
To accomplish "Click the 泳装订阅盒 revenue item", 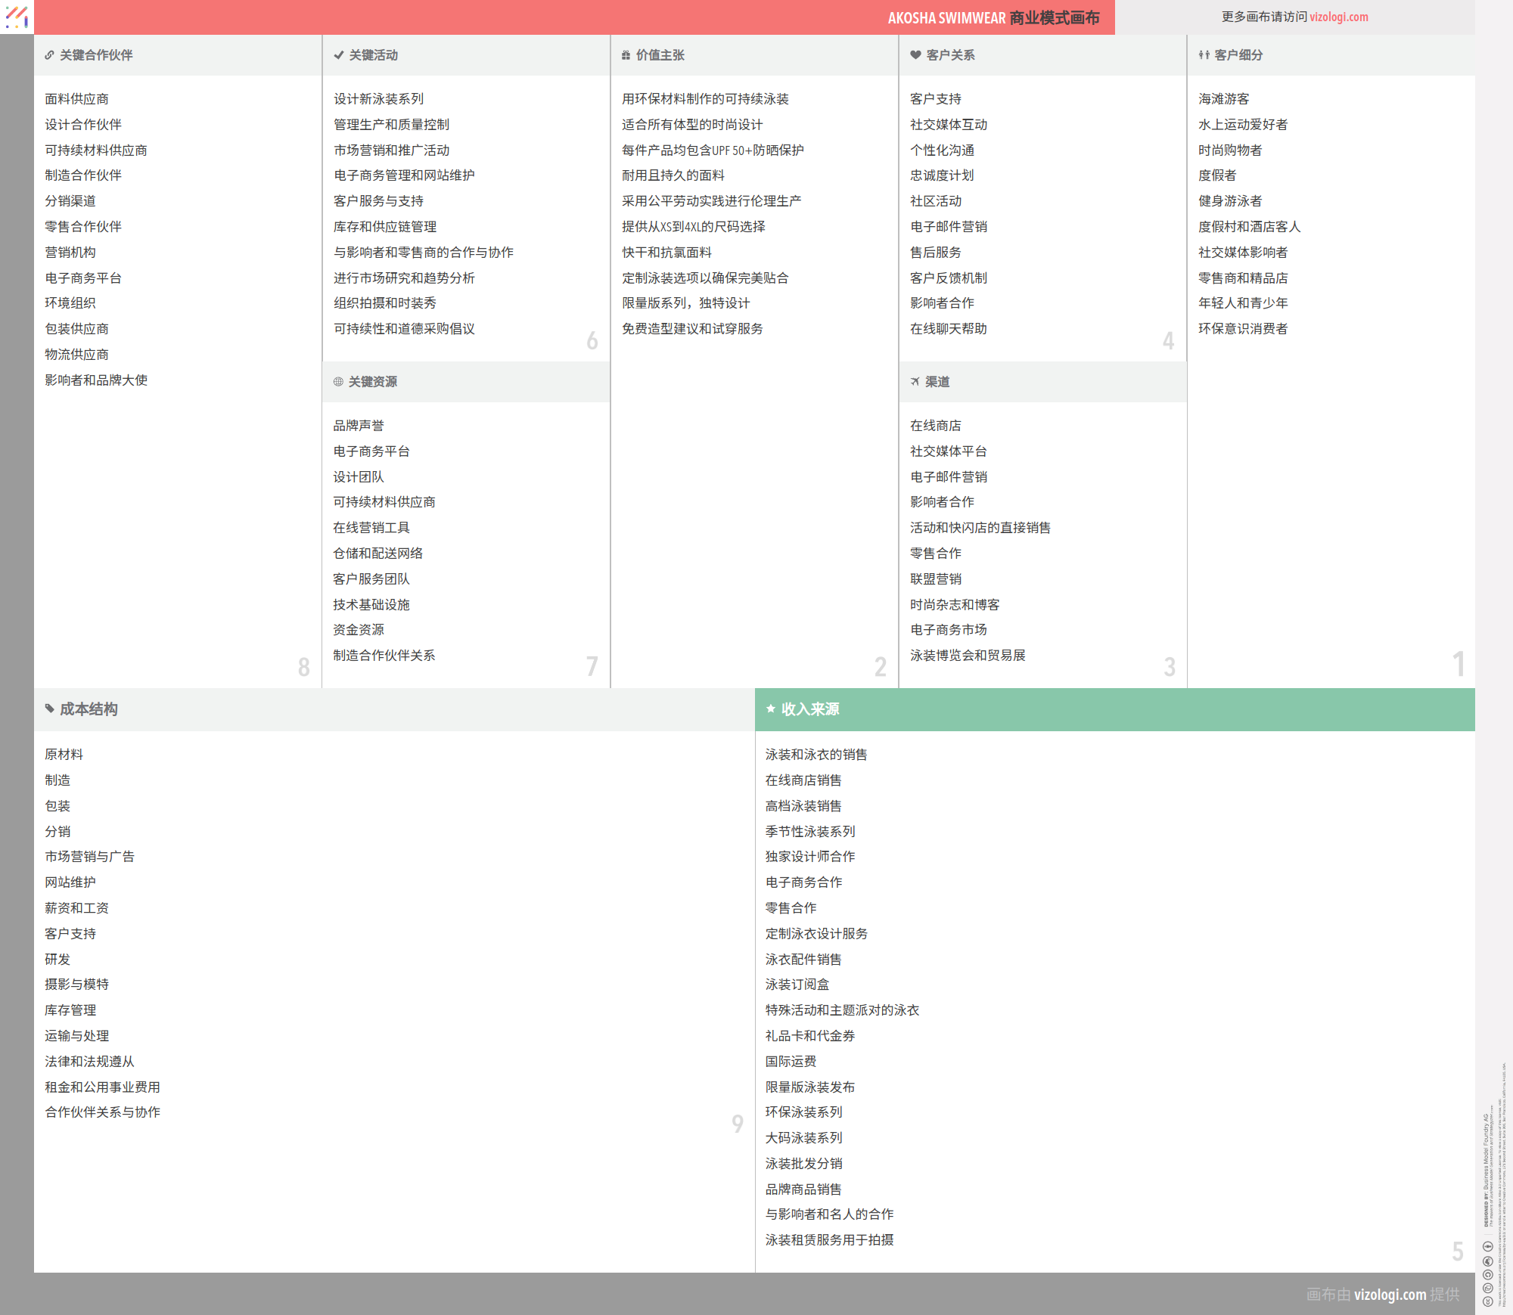I will click(797, 985).
